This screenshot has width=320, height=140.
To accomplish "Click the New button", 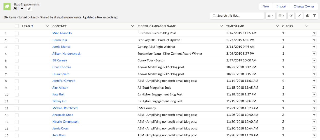I will 266,7.
